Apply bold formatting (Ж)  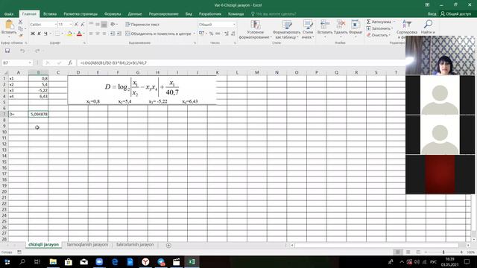click(33, 33)
